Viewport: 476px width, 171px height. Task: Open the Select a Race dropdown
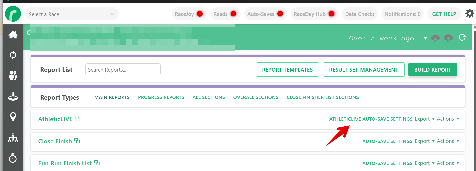click(72, 14)
